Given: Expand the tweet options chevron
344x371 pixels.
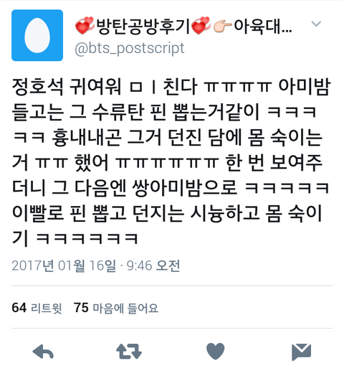Looking at the screenshot, I should pos(316,24).
